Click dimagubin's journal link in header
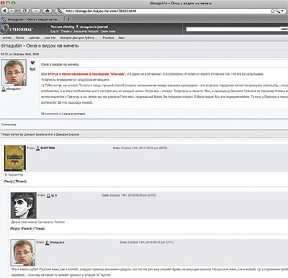The height and width of the screenshot is (278, 288). coord(94,27)
